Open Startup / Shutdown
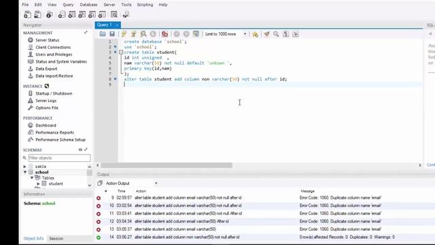This screenshot has height=245, width=435. pyautogui.click(x=54, y=93)
